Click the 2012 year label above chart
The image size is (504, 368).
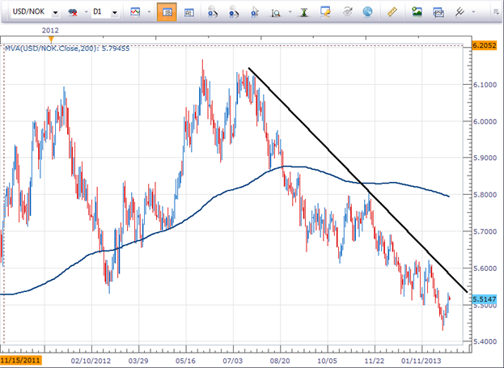(x=50, y=31)
